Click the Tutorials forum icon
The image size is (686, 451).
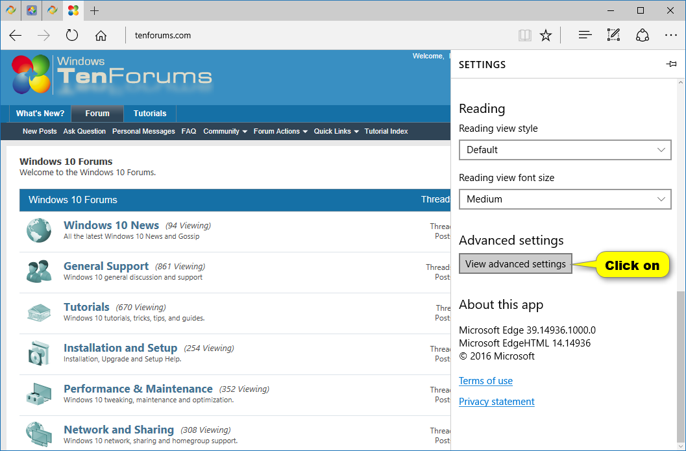[38, 313]
